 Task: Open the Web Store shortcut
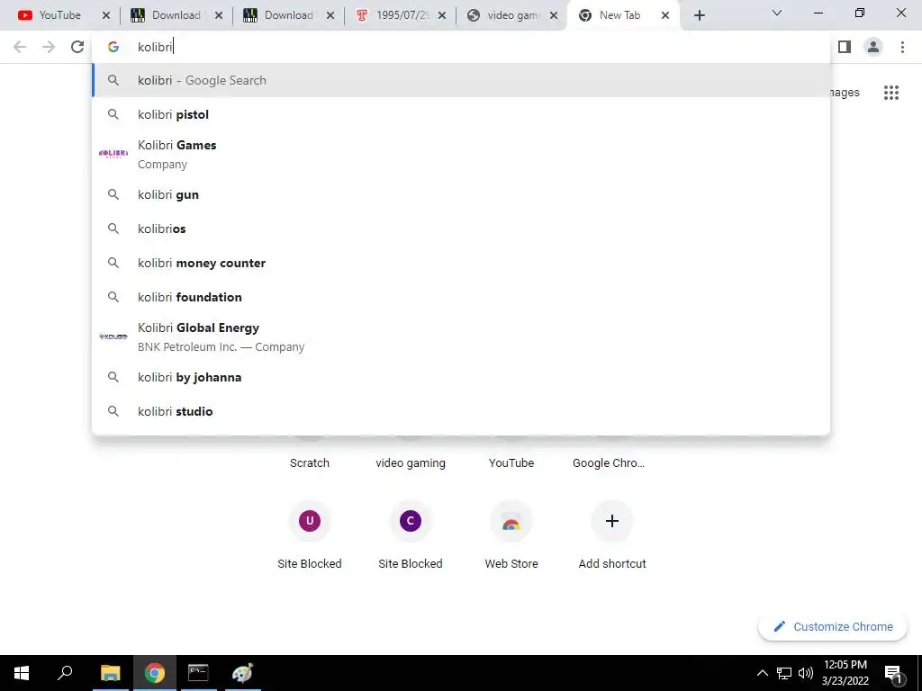pos(511,536)
